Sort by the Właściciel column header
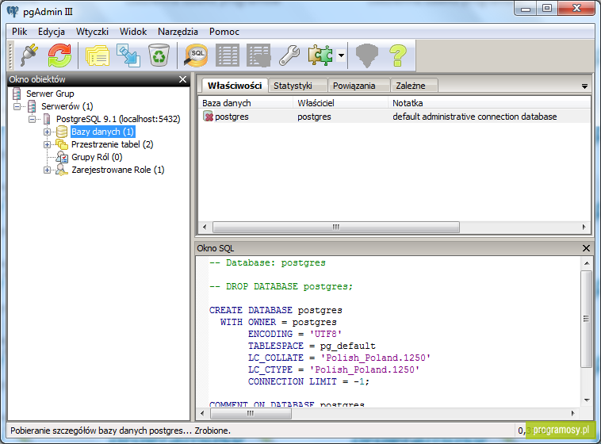Screen dimensions: 601x444 pyautogui.click(x=341, y=103)
